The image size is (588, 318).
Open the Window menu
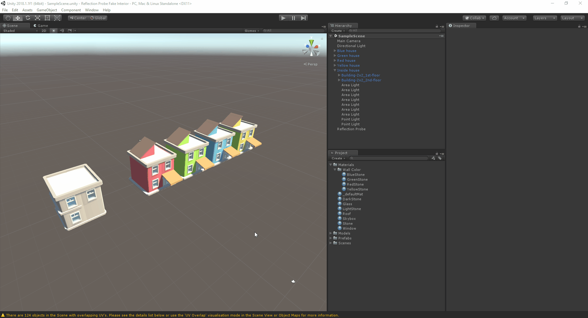92,10
